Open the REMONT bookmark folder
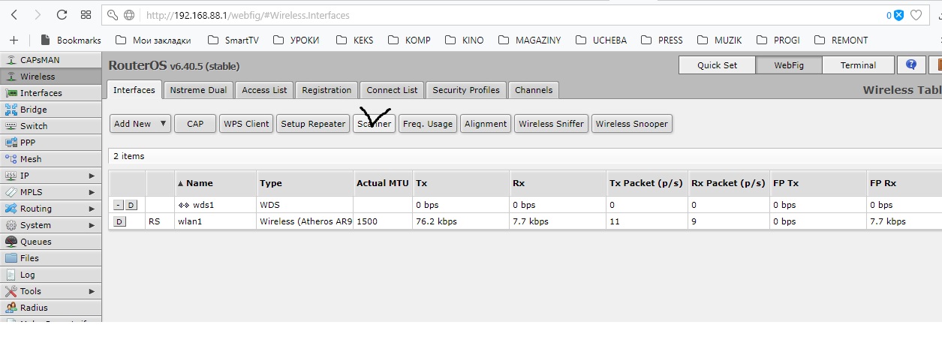Viewport: 942px width, 364px height. 841,41
